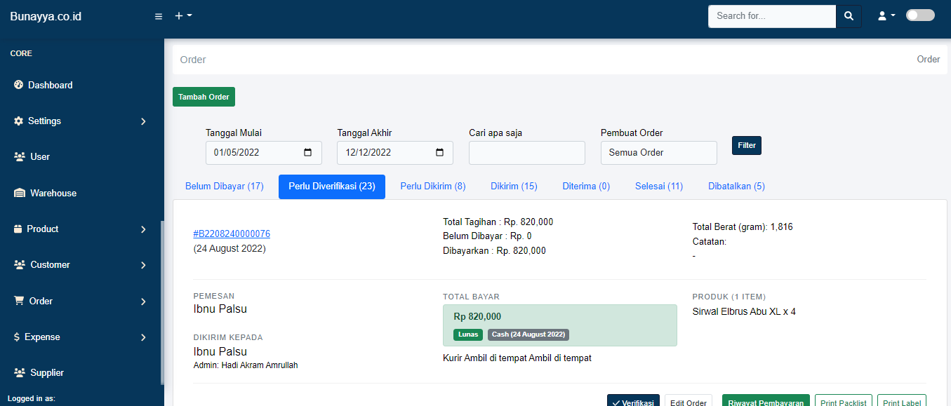951x406 pixels.
Task: Click the Cari apa saja field
Action: click(x=527, y=153)
